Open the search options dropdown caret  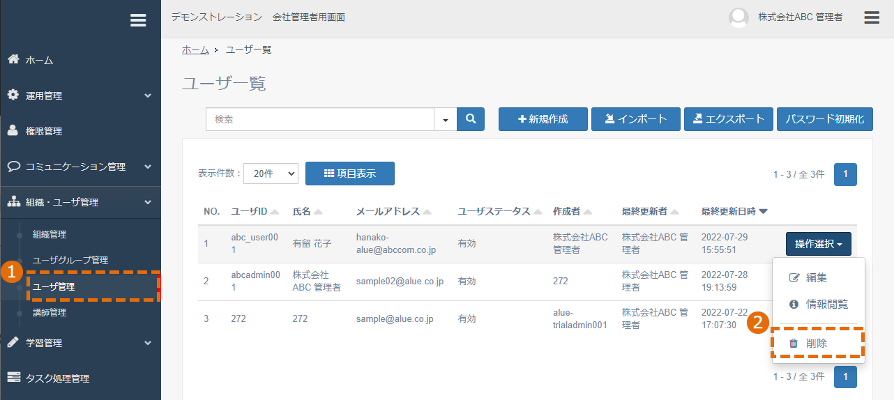tap(445, 119)
